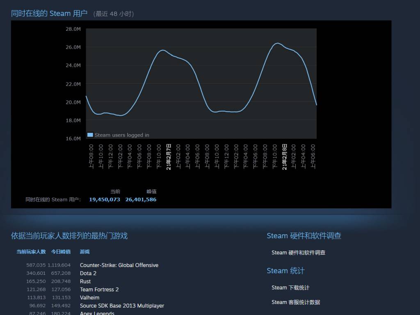Click the 峰值 label above peak count

tap(151, 192)
